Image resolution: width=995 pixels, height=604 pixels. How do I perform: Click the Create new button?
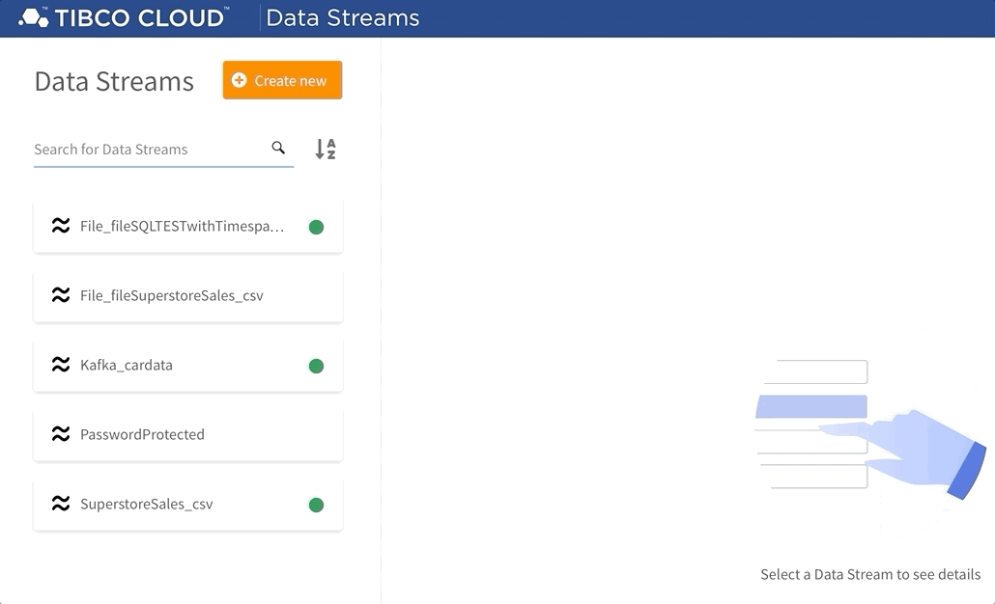click(282, 81)
